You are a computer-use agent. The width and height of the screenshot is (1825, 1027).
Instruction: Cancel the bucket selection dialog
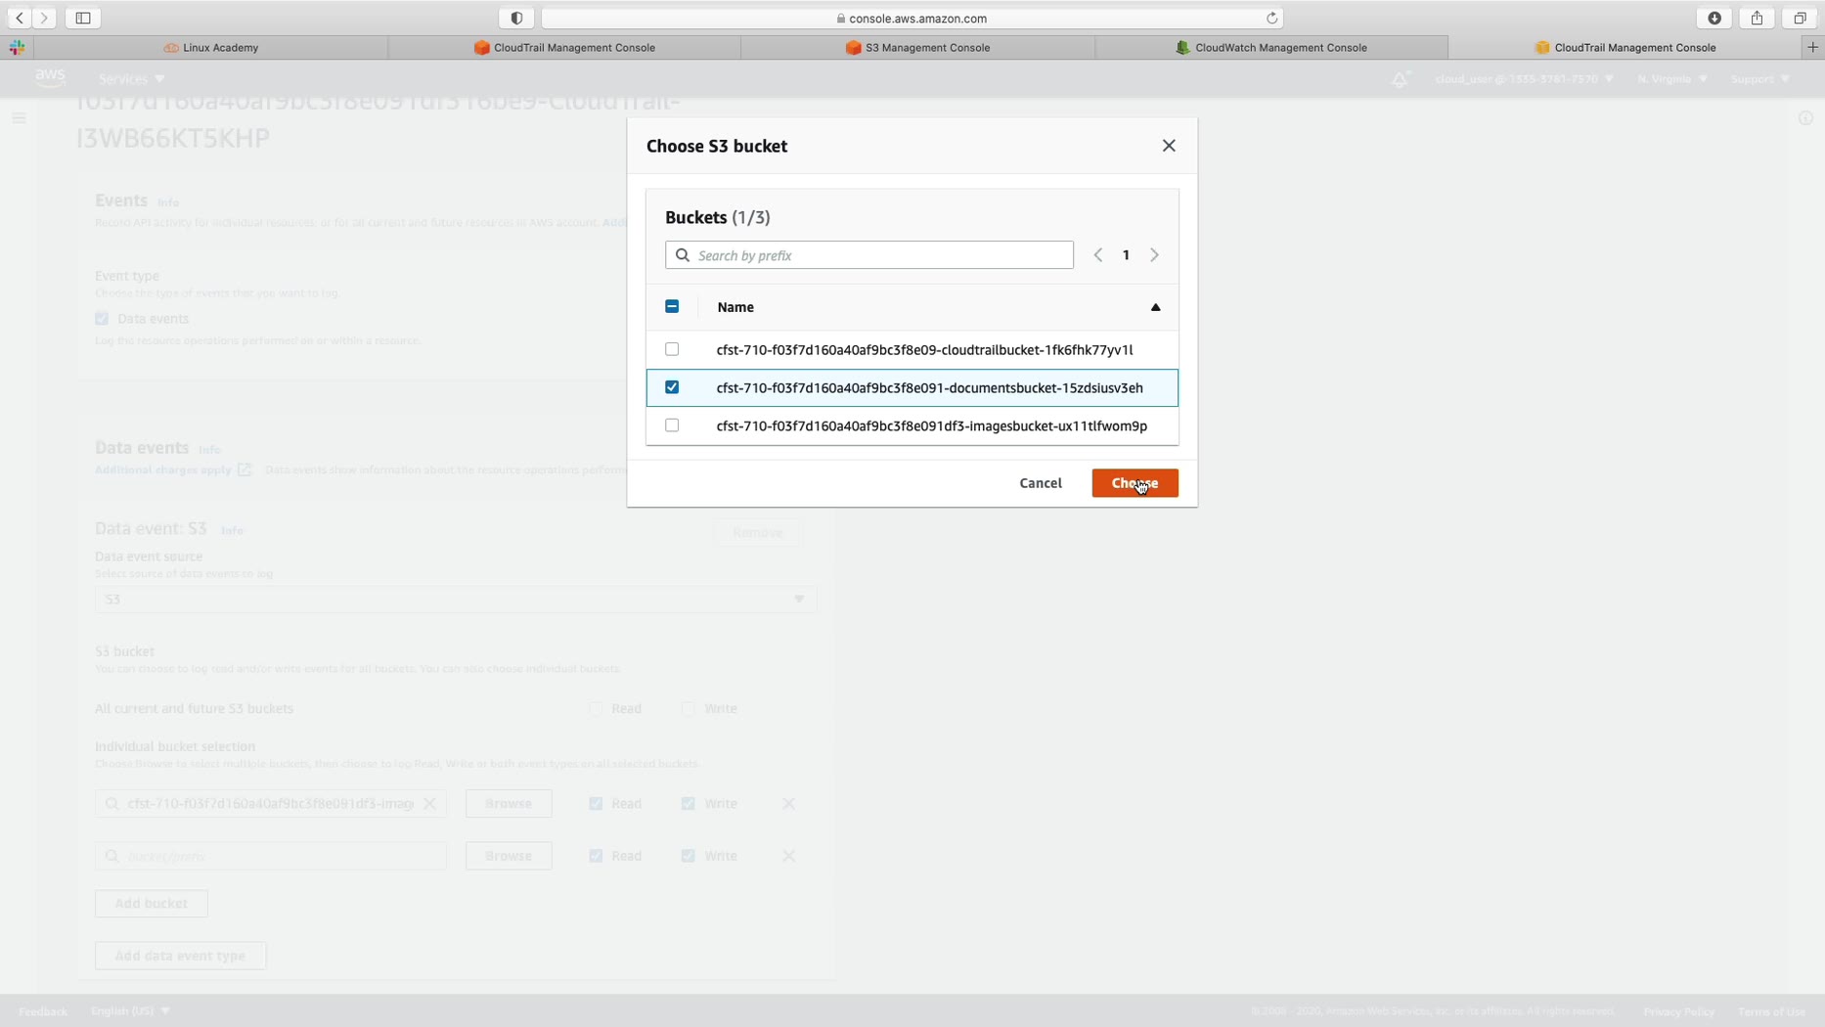1041,483
